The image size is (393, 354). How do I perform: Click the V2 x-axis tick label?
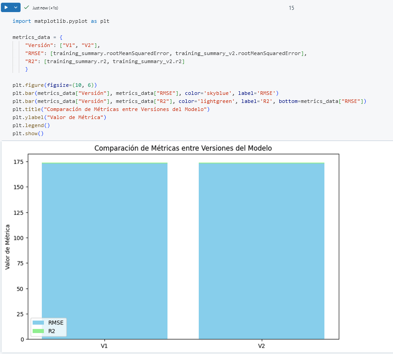point(261,346)
